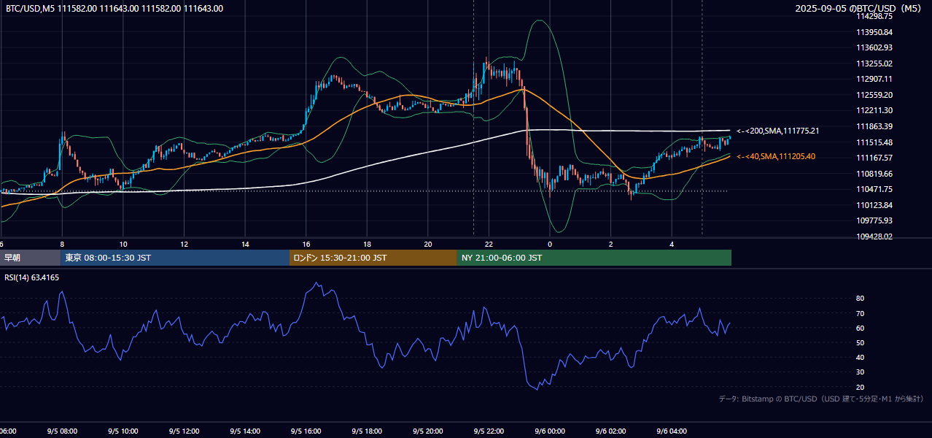Click price axis value 111167.57
This screenshot has height=438, width=932.
coord(874,158)
